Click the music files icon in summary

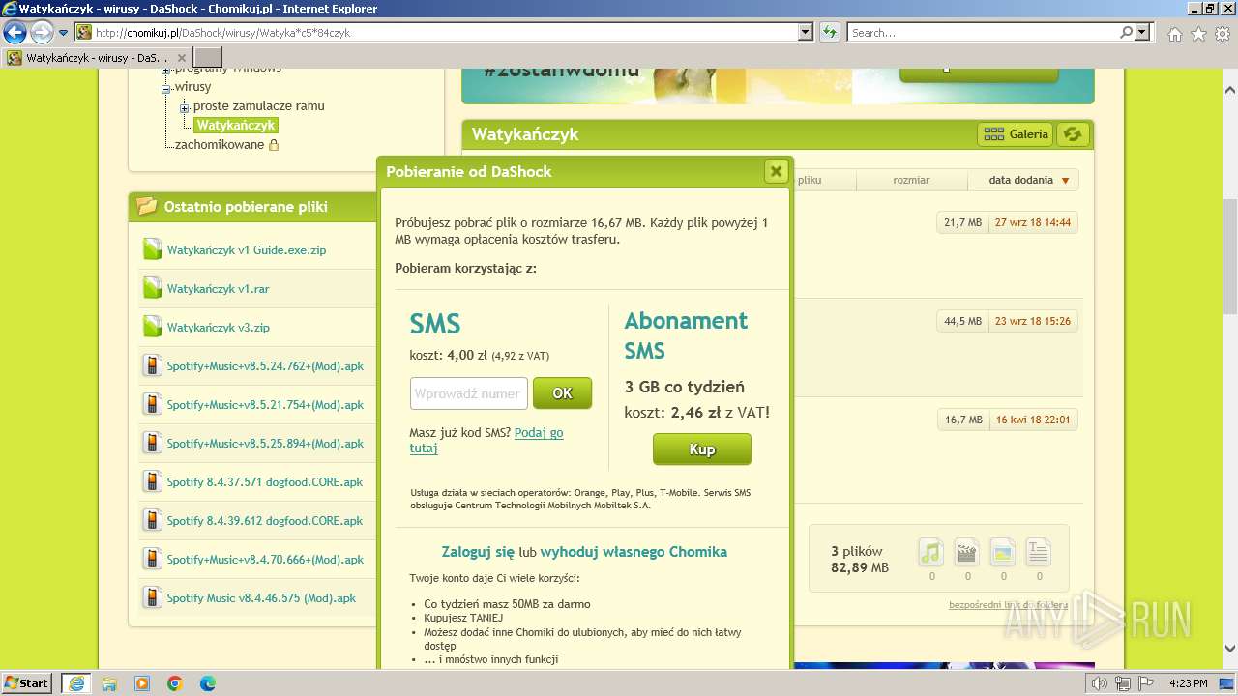point(930,552)
